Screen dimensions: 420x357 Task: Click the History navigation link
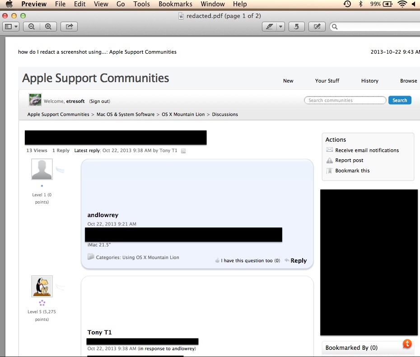[369, 81]
